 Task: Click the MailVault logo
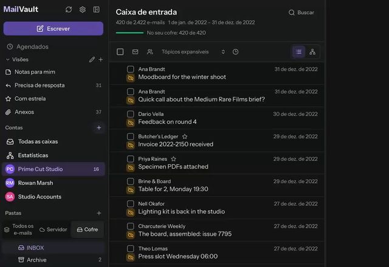(21, 10)
